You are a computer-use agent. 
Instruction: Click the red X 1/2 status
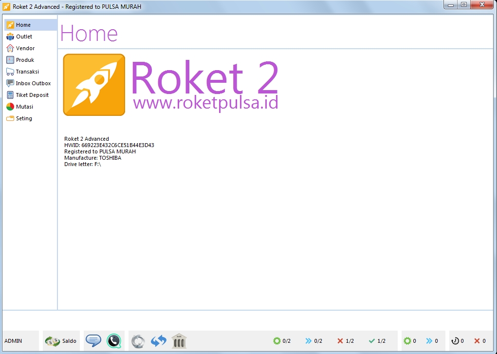pos(346,341)
